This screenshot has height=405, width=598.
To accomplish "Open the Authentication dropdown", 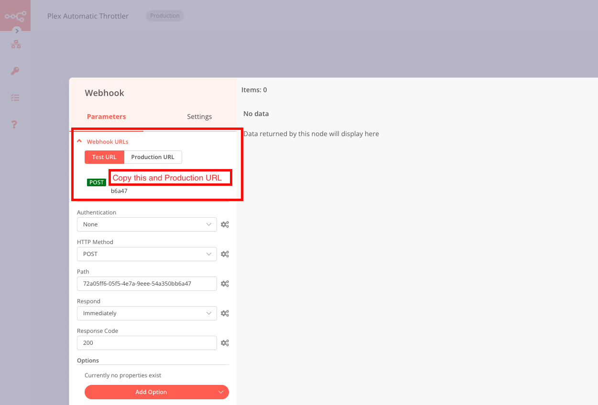I will click(147, 224).
